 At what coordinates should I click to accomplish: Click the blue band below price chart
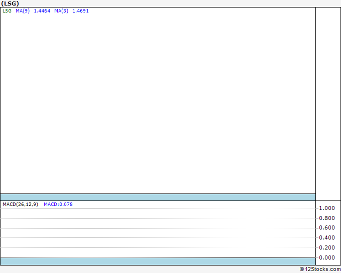[158, 197]
